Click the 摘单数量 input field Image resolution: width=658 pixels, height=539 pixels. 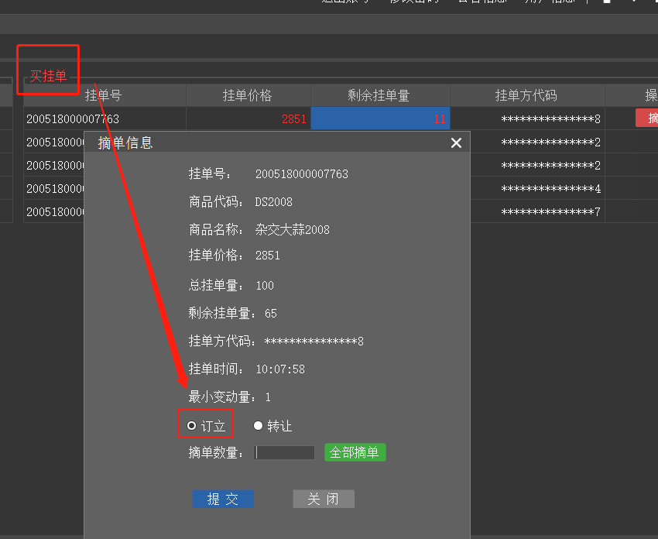[x=285, y=453]
